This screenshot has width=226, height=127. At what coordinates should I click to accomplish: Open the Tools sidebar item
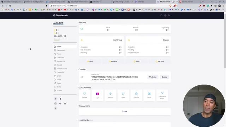65,79
